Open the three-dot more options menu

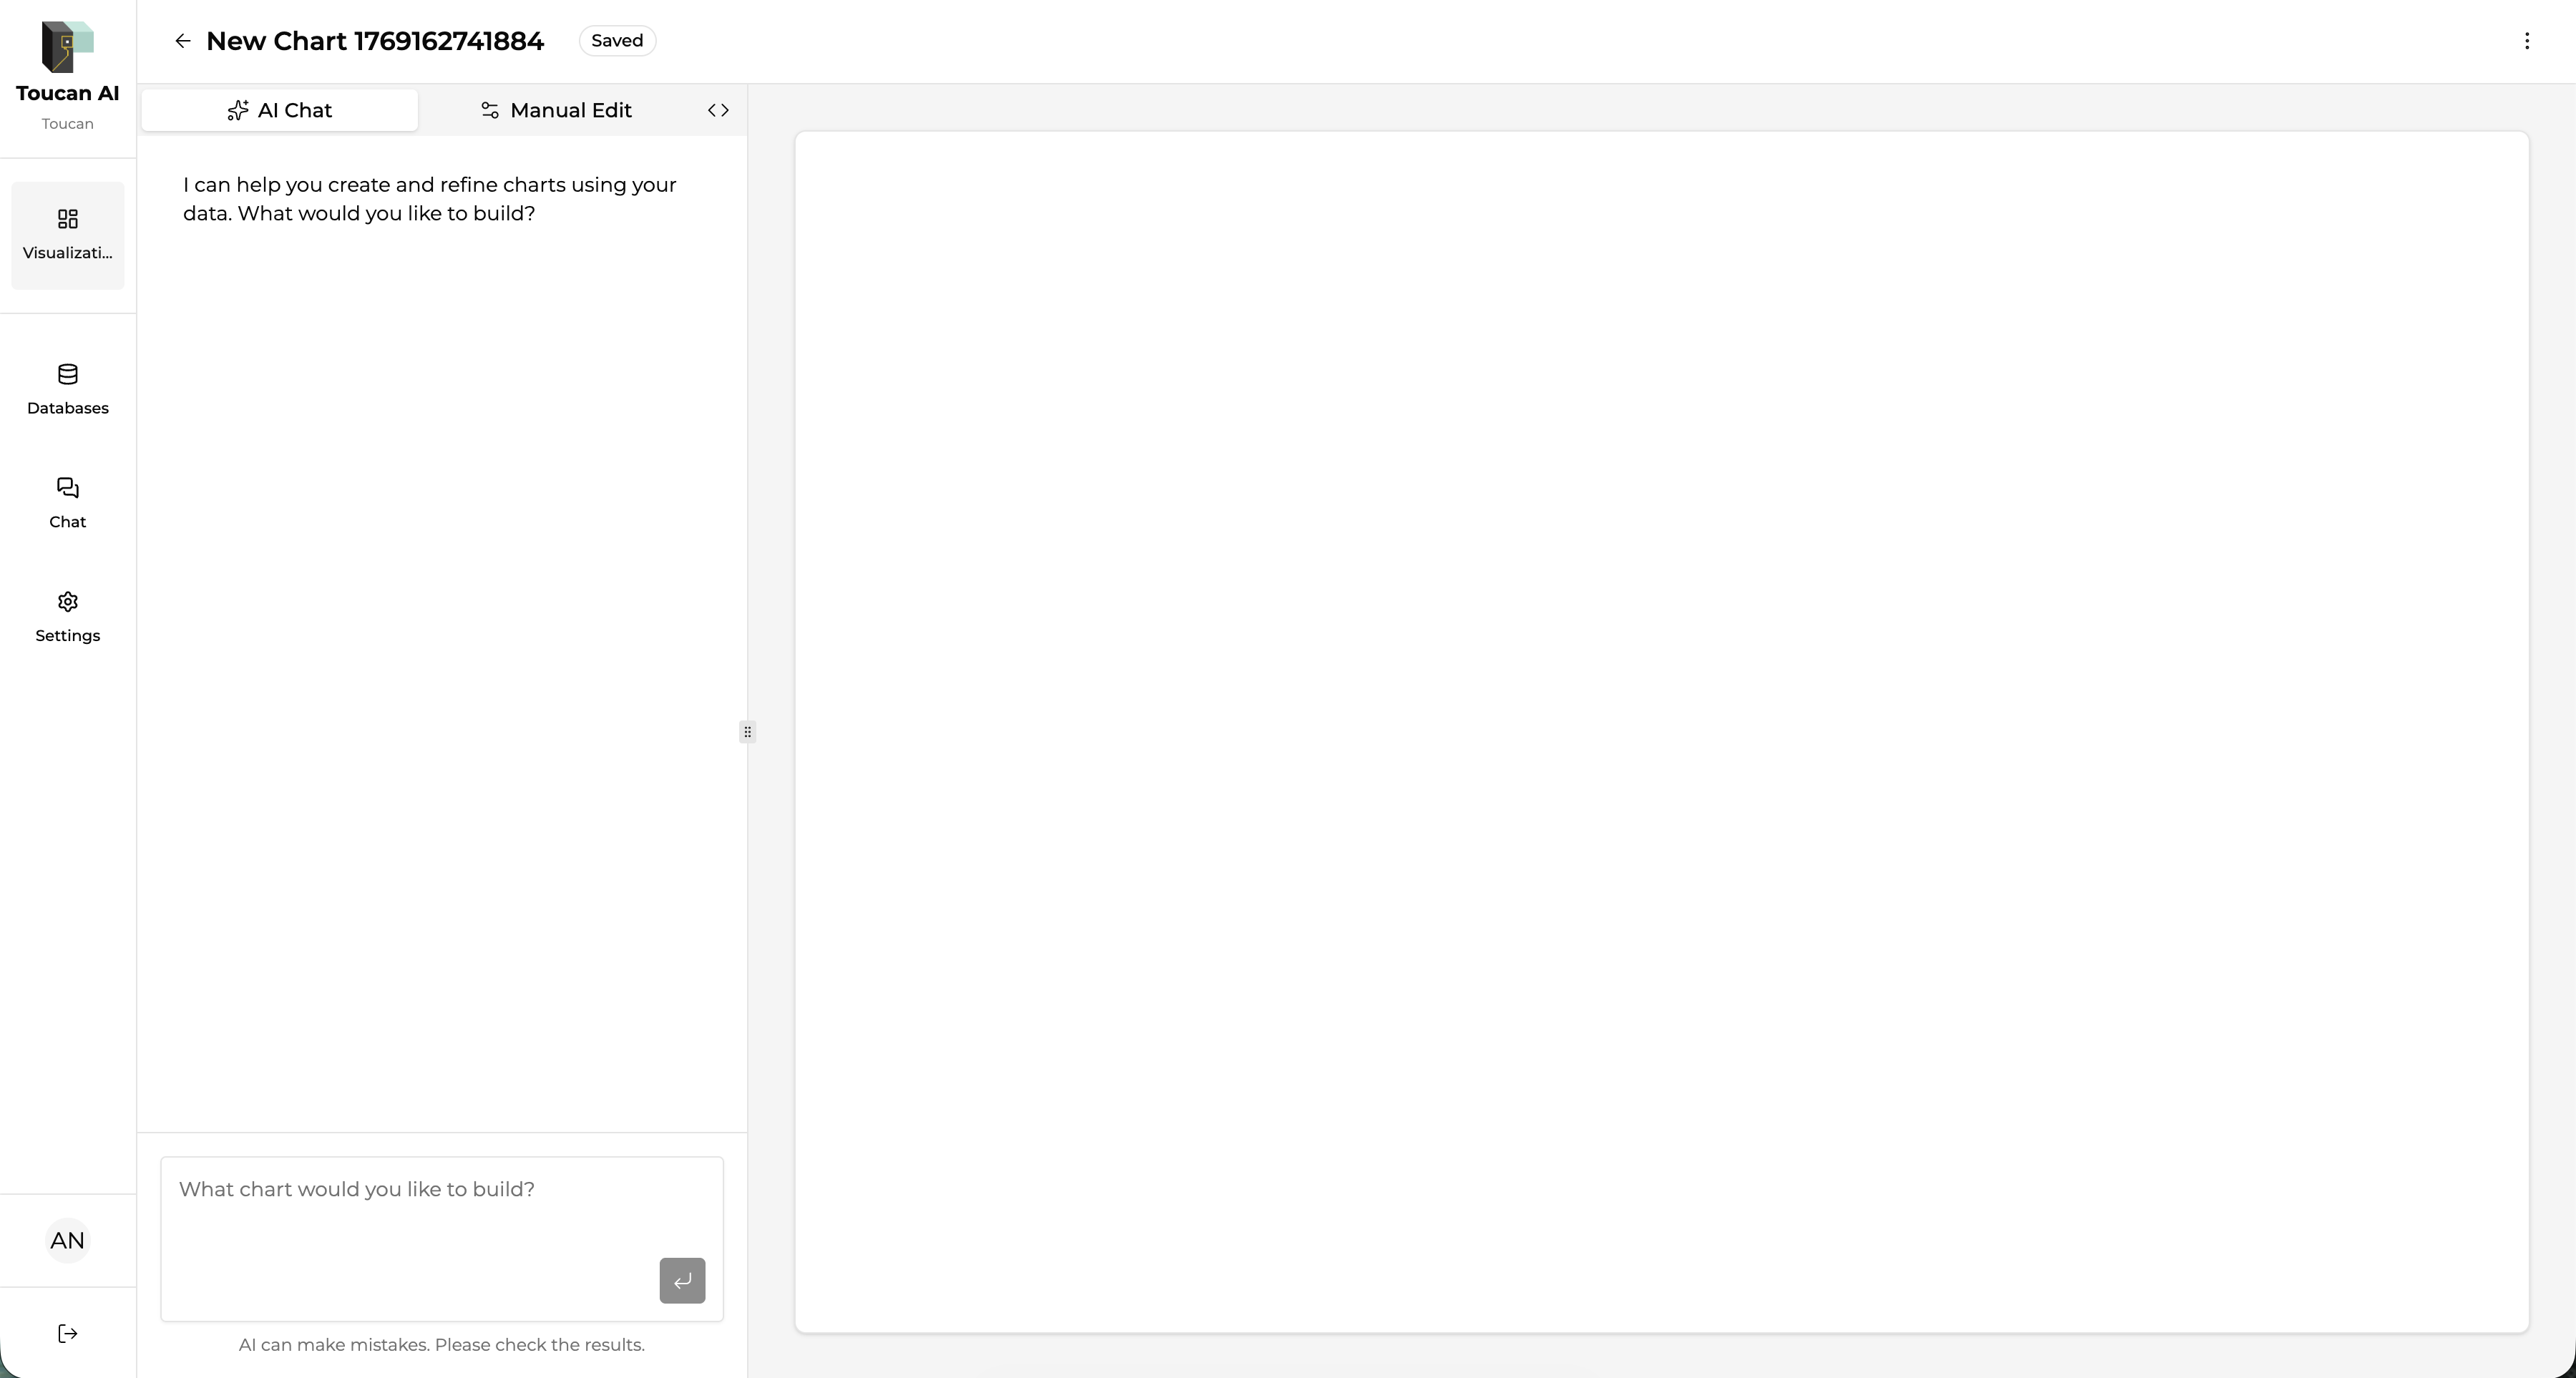(x=2526, y=41)
